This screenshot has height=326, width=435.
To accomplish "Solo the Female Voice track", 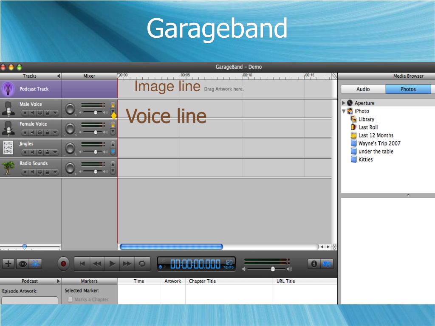I will point(40,132).
